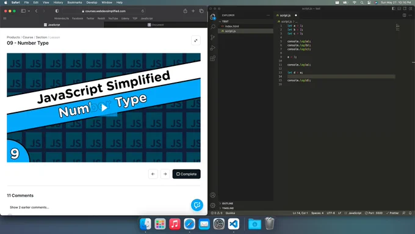The width and height of the screenshot is (415, 234).
Task: Open the editor More Actions ellipsis
Action: [410, 15]
